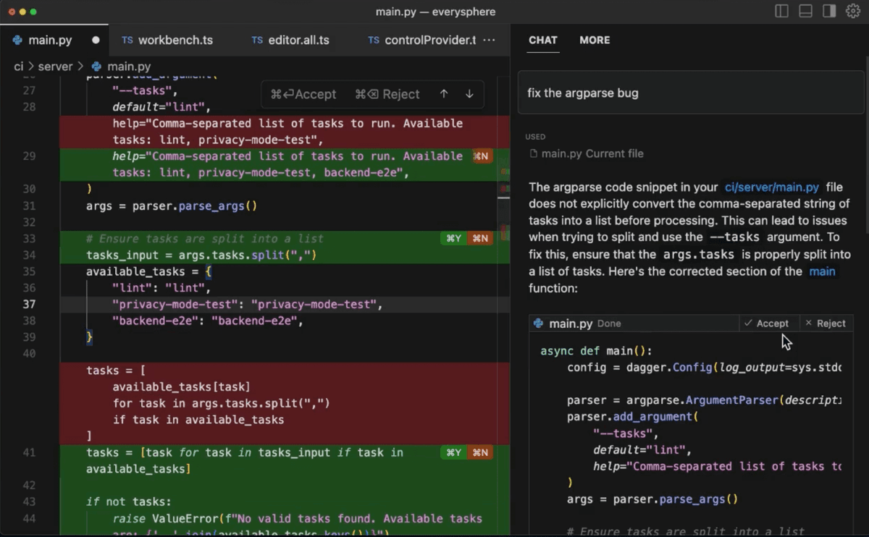Accept the main.py code block changes
The height and width of the screenshot is (537, 869).
coord(766,324)
